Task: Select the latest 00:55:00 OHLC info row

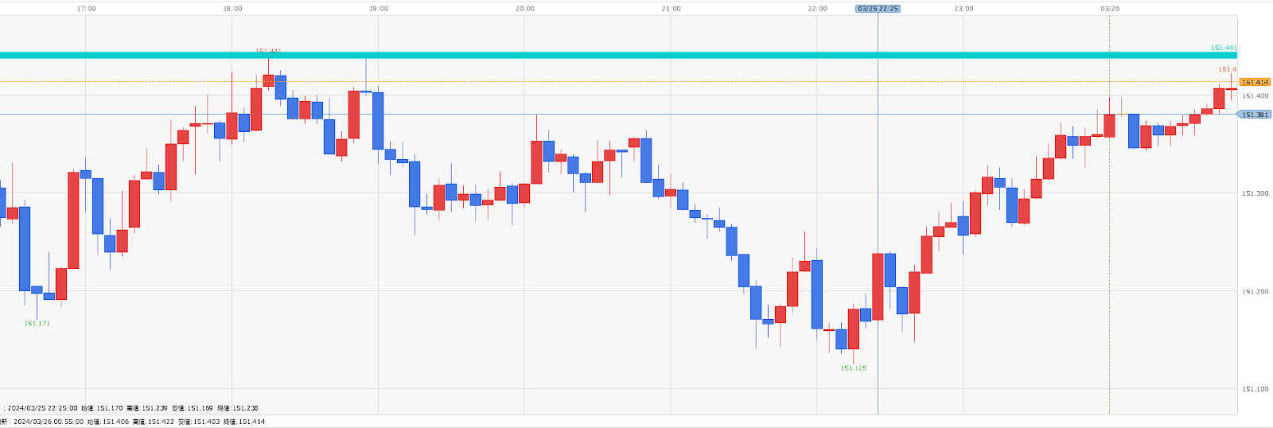Action: (134, 422)
